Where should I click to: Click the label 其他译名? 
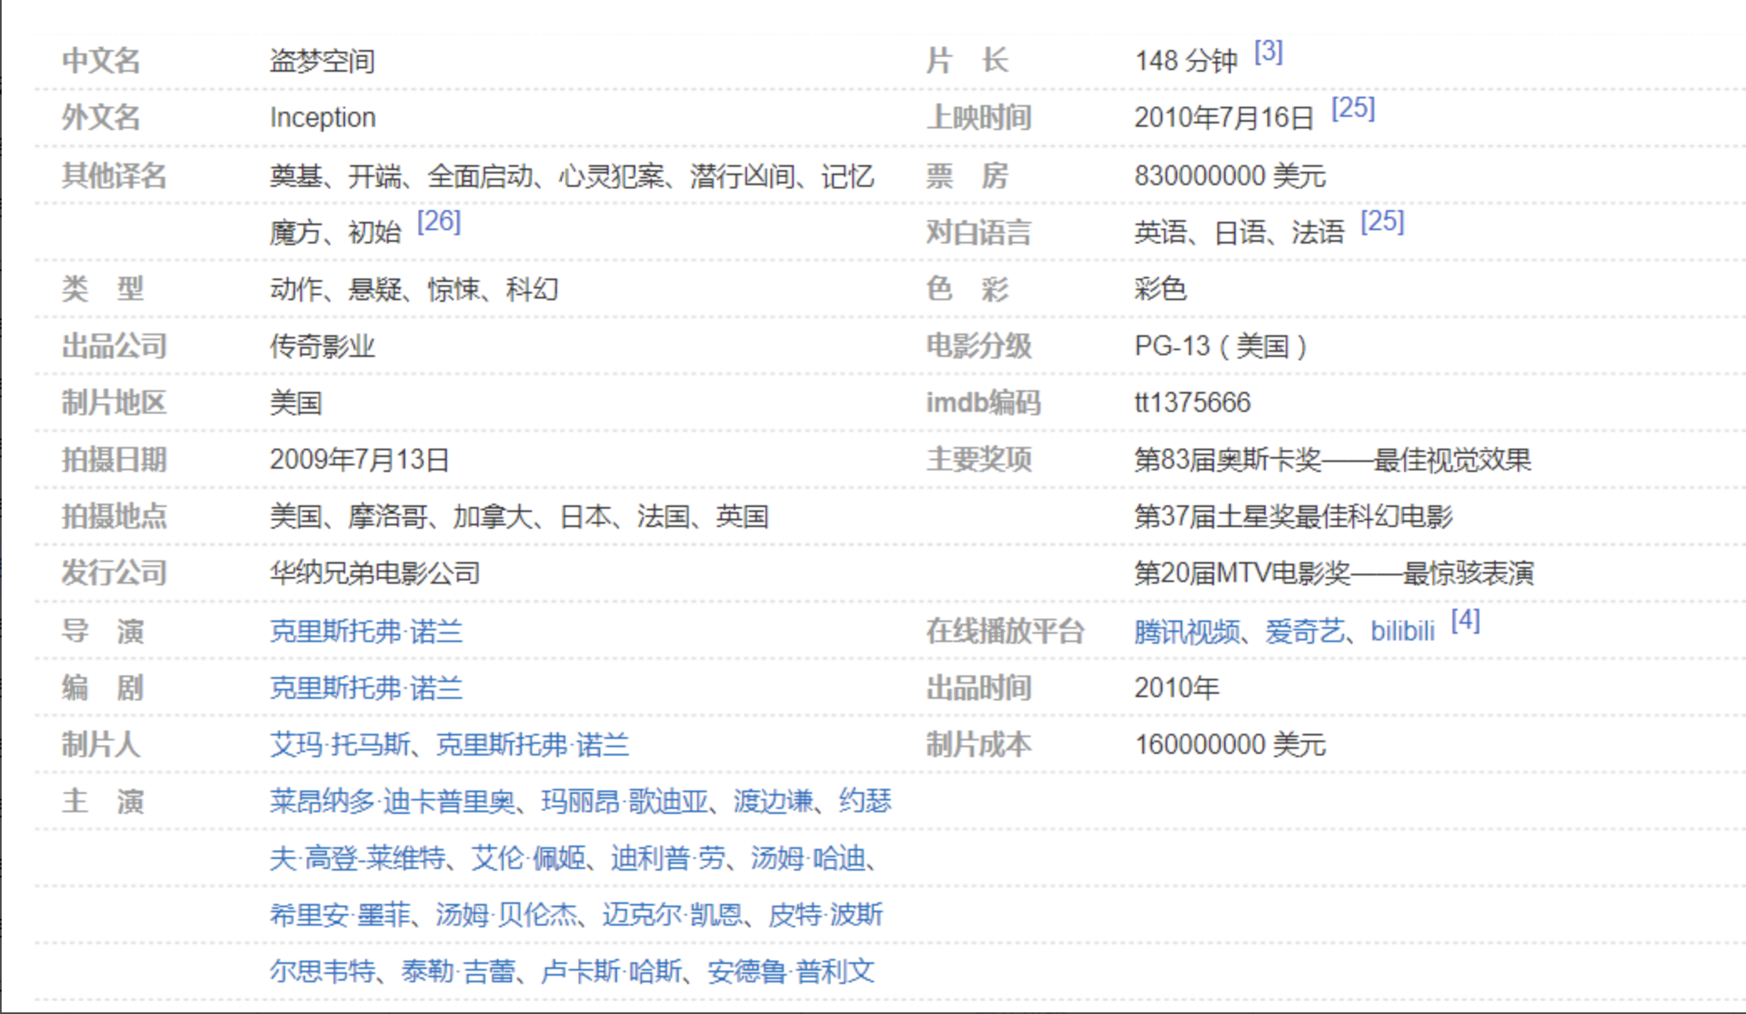[x=114, y=176]
